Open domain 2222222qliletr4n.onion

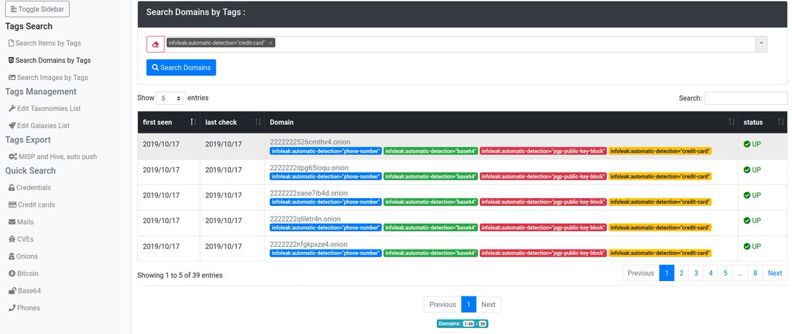coord(306,219)
